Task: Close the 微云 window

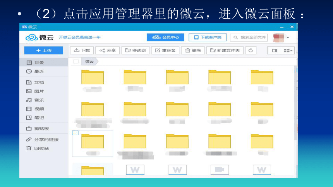Action: pyautogui.click(x=292, y=27)
